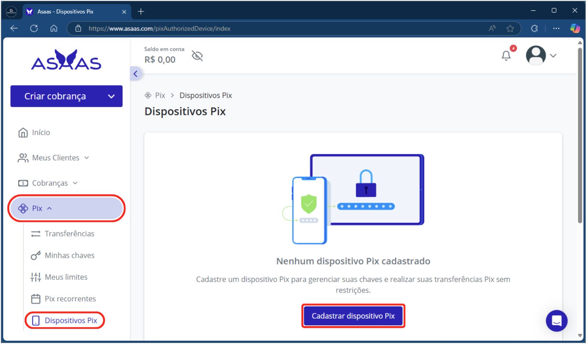
Task: Toggle balance visibility eye icon
Action: [198, 56]
